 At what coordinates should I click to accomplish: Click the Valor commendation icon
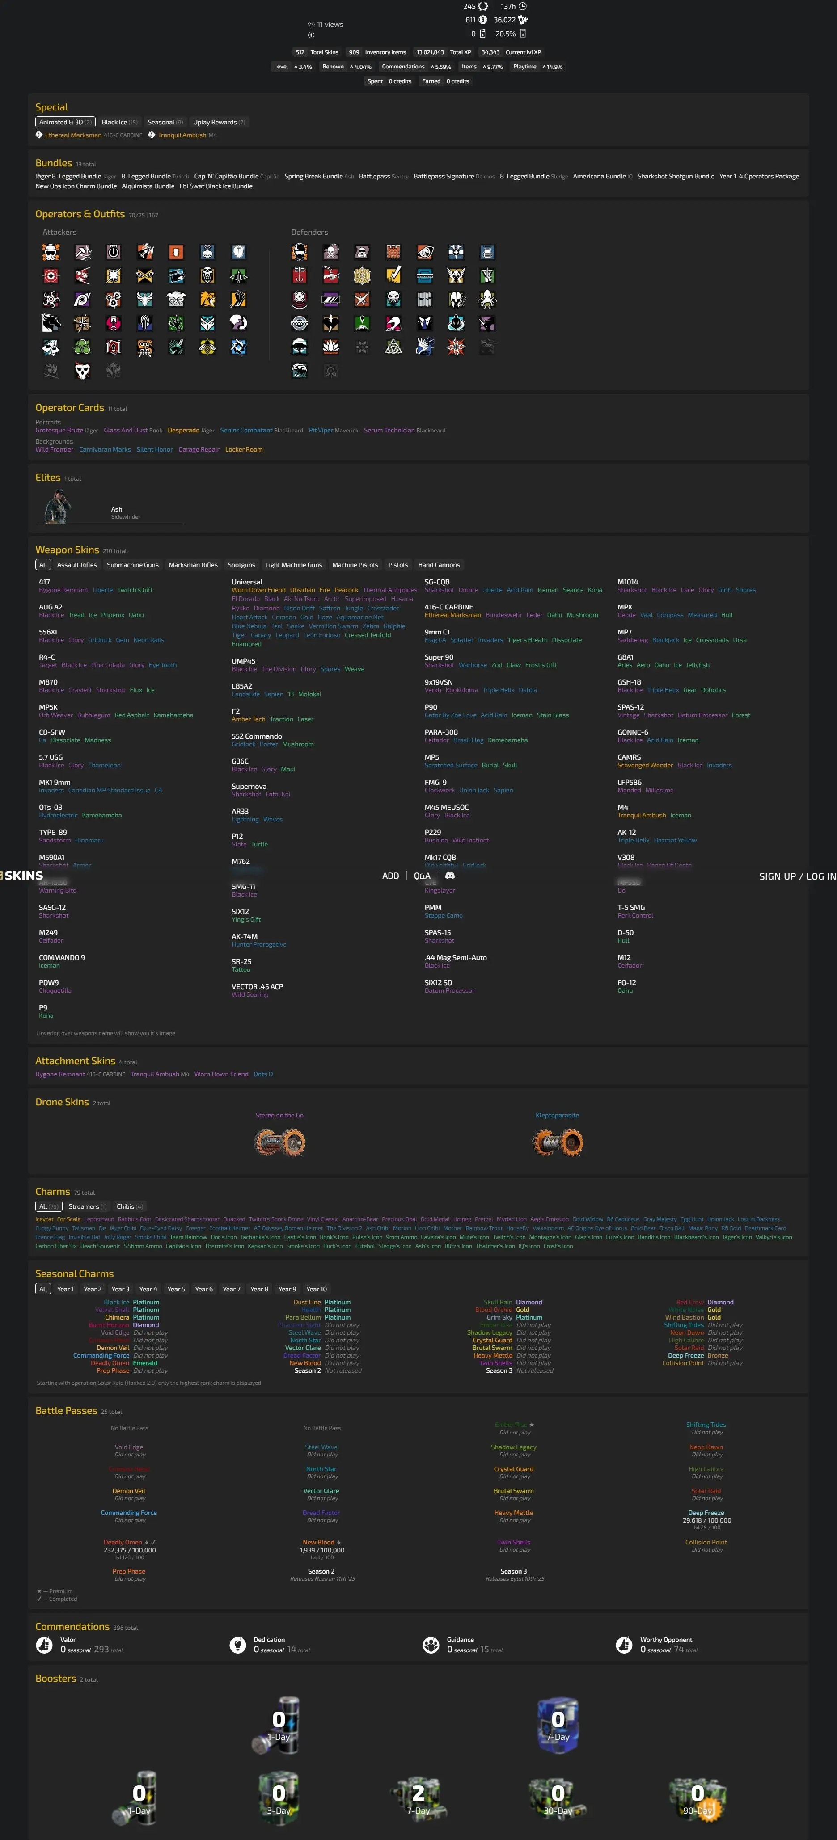[44, 1644]
